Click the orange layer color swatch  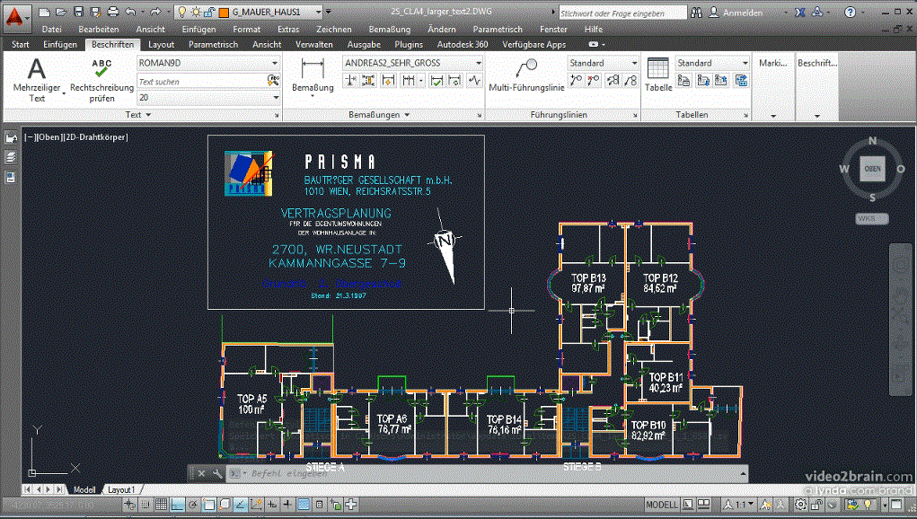tap(224, 13)
